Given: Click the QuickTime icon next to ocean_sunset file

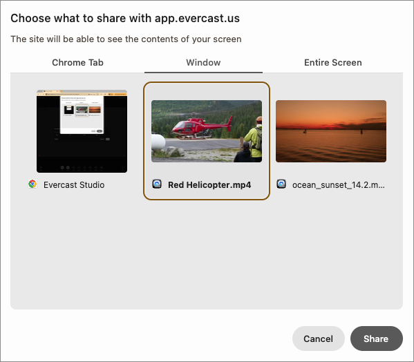Looking at the screenshot, I should (x=281, y=184).
